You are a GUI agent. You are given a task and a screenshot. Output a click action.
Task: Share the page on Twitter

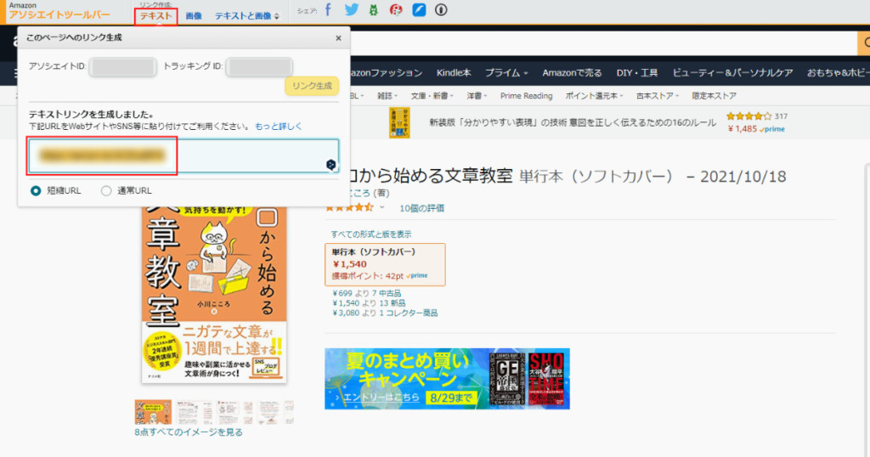point(351,9)
